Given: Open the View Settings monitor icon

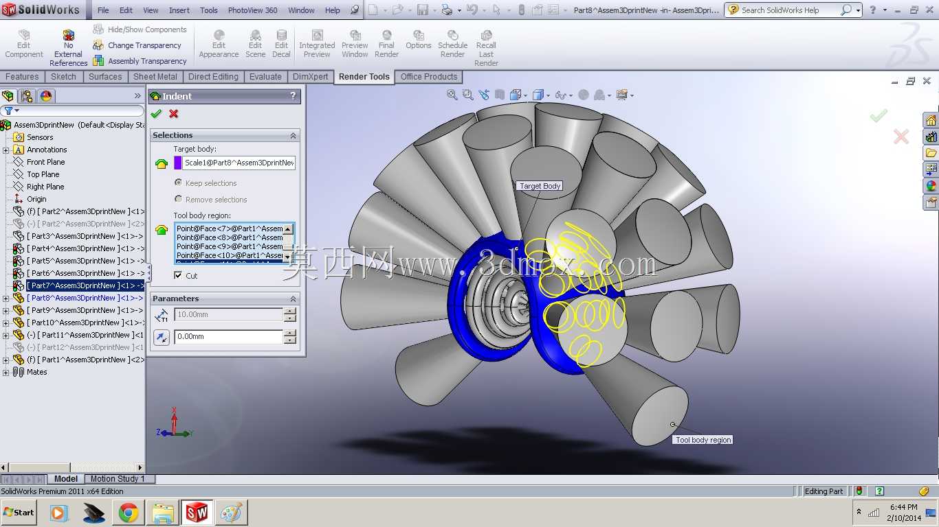Looking at the screenshot, I should [x=622, y=95].
